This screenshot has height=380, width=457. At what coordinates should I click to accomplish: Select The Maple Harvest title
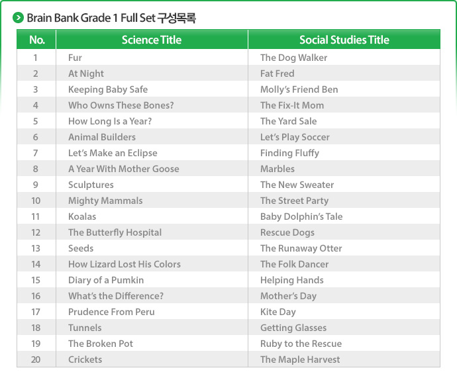pos(300,359)
